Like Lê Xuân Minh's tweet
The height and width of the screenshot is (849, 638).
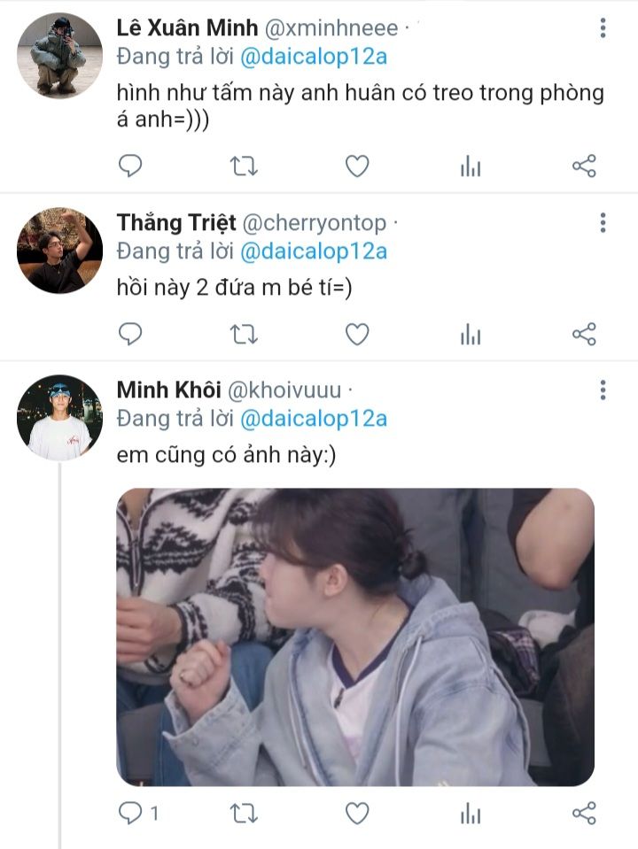(357, 166)
